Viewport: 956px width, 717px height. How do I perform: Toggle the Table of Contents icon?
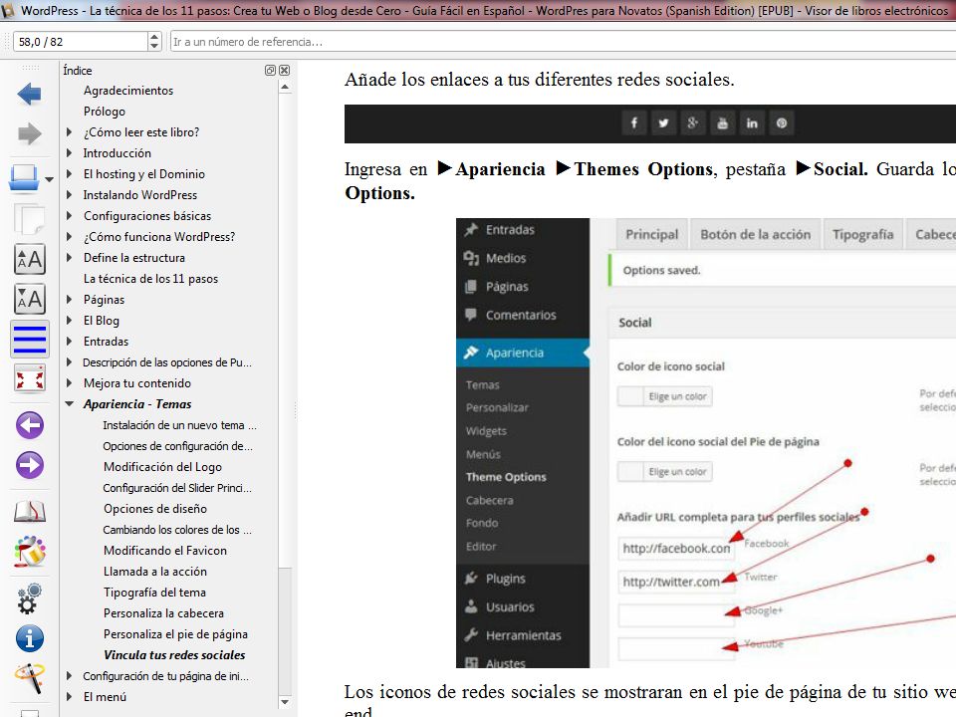tap(29, 339)
